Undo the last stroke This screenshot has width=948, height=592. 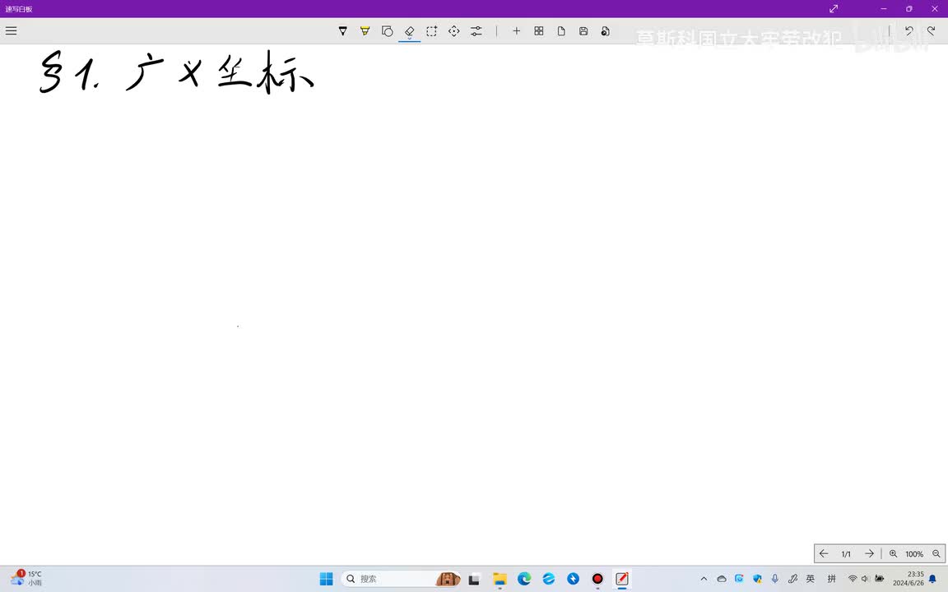coord(908,30)
